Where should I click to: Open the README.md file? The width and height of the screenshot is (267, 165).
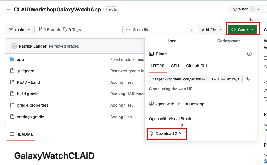tap(28, 82)
